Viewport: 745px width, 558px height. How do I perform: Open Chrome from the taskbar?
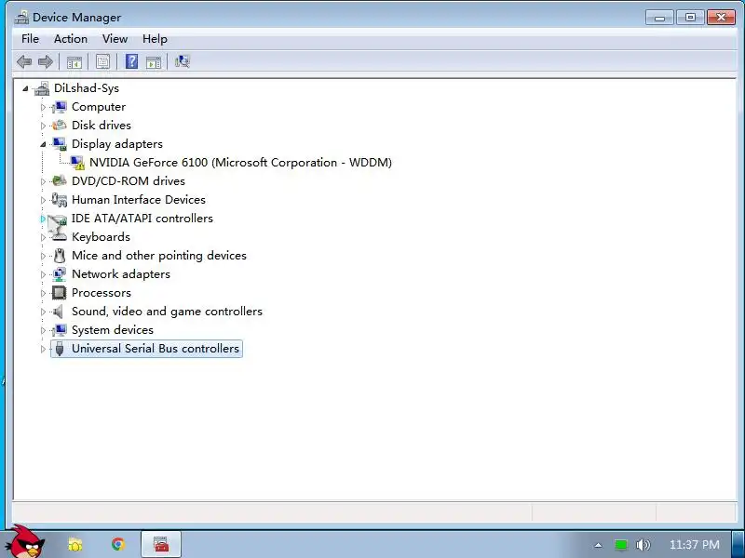[118, 544]
